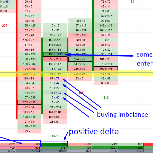The width and height of the screenshot is (153, 153).
Task: Select the 198 x 384 cell
Action: click(x=29, y=64)
